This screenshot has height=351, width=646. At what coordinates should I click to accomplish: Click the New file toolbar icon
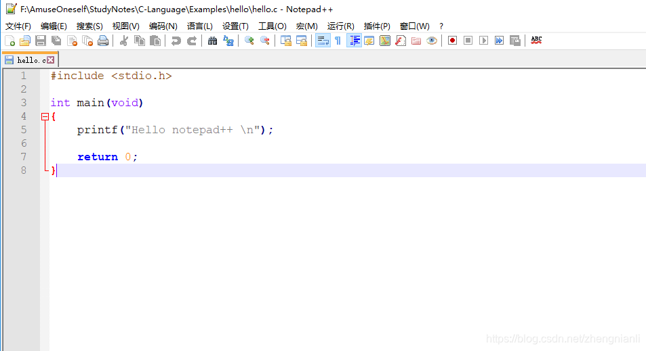[10, 41]
